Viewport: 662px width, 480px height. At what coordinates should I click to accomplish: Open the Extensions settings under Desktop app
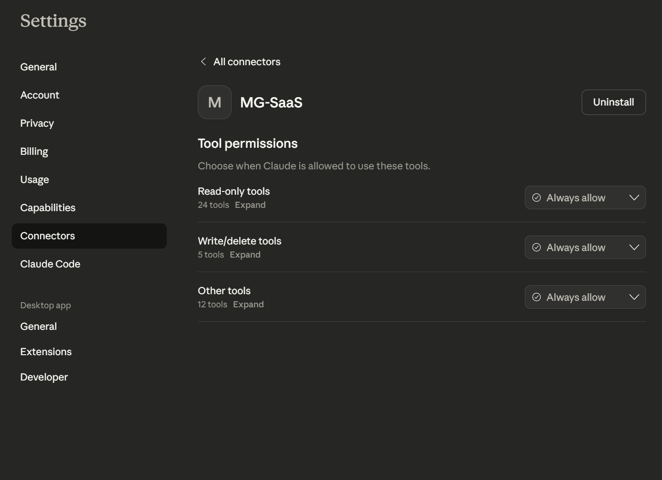46,351
